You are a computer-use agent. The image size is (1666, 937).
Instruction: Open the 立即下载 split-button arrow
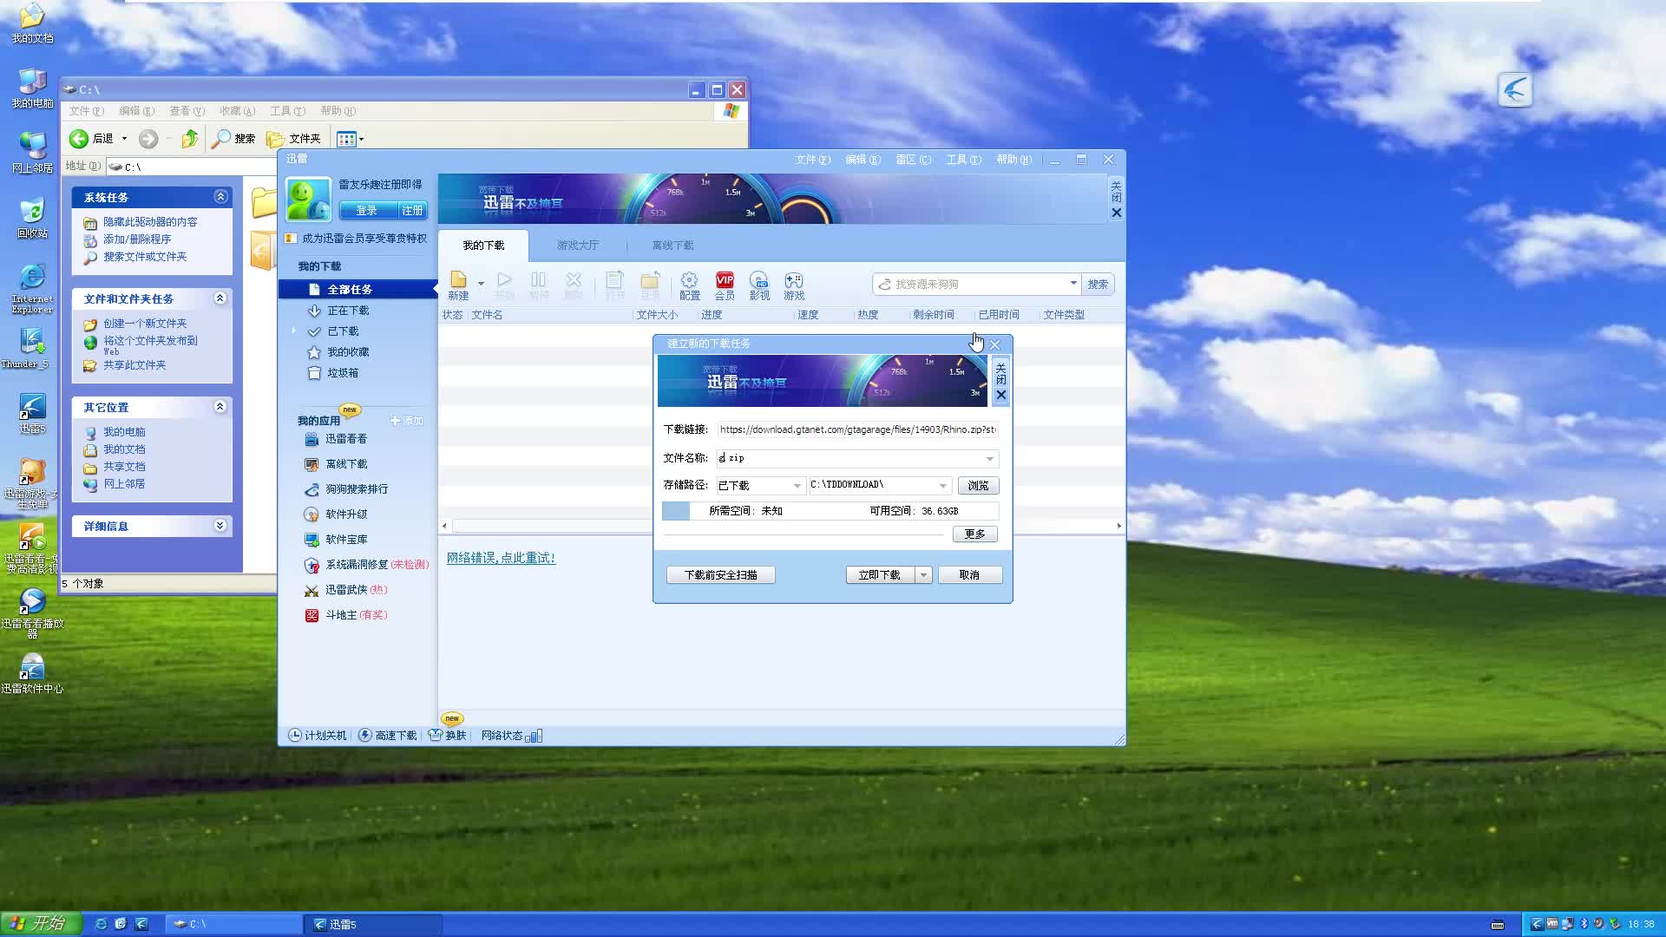(x=924, y=575)
